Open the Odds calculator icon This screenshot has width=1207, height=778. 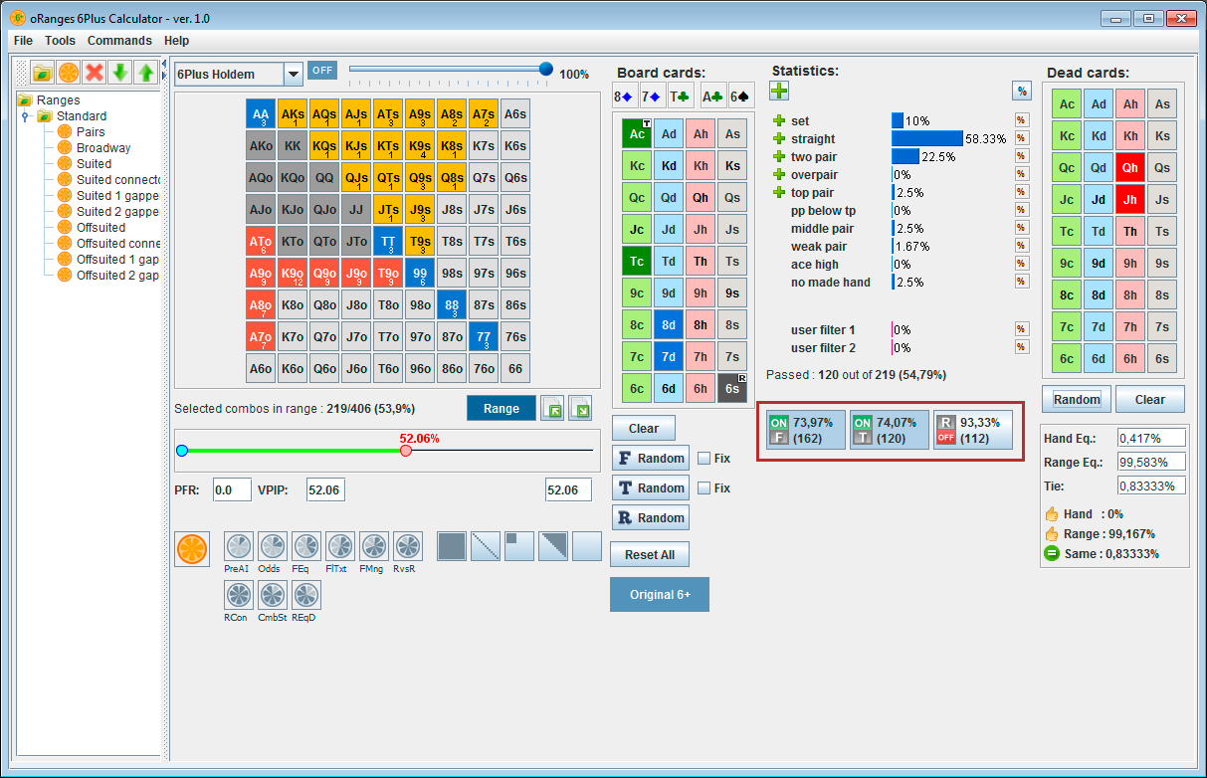click(272, 546)
